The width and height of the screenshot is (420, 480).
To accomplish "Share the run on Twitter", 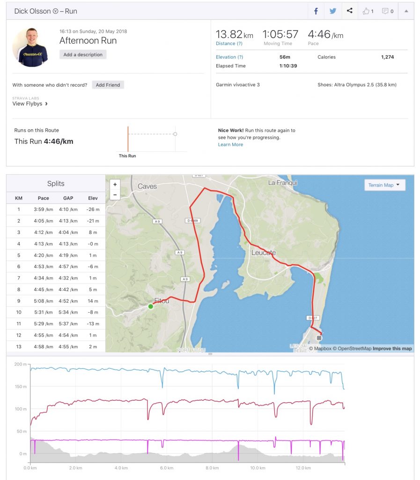I will 332,11.
